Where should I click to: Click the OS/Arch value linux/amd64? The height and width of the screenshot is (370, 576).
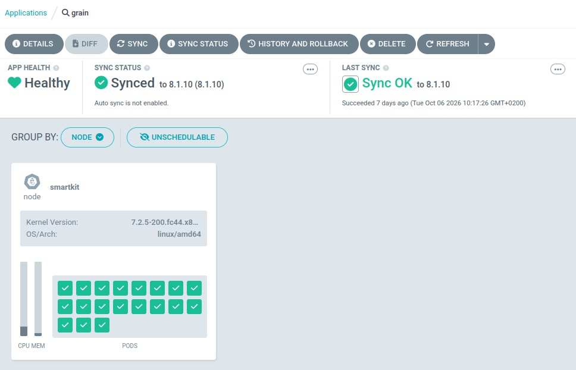pos(179,234)
